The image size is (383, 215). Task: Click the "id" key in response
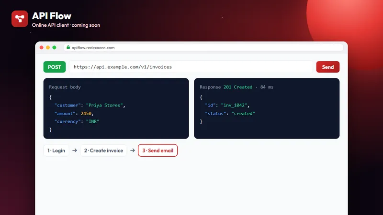[x=210, y=105]
